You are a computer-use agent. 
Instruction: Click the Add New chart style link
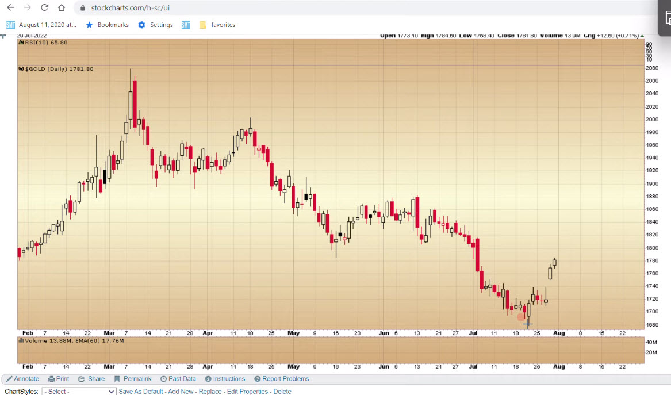tap(181, 392)
